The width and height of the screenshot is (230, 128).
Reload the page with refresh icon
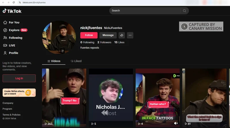coord(14,3)
